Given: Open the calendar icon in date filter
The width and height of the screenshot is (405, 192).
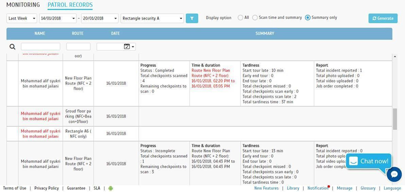Looking at the screenshot, I should tap(127, 46).
